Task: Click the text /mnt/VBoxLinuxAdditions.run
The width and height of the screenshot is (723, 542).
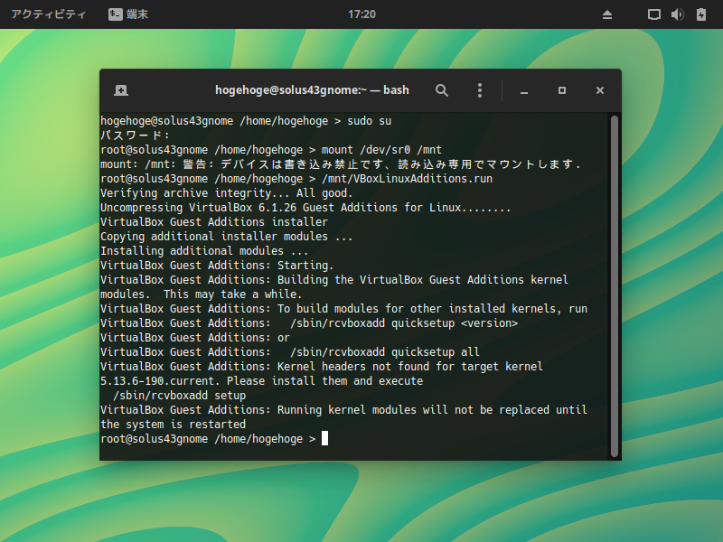Action: [408, 179]
